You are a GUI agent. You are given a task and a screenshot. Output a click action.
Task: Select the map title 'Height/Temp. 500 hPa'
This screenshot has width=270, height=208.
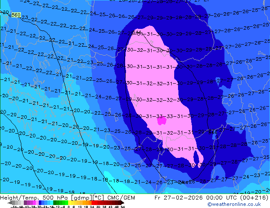tap(35, 198)
